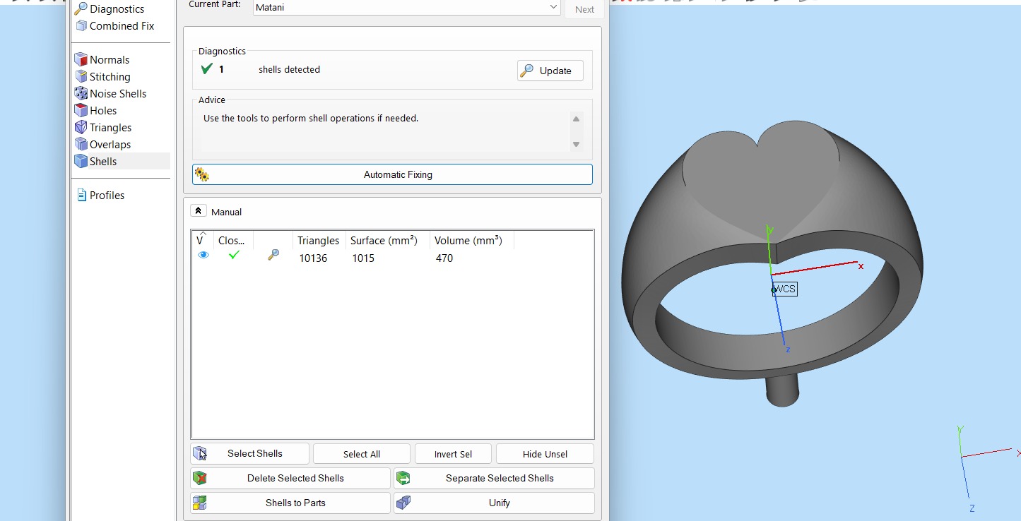Click the Next button
This screenshot has height=521, width=1021.
584,9
